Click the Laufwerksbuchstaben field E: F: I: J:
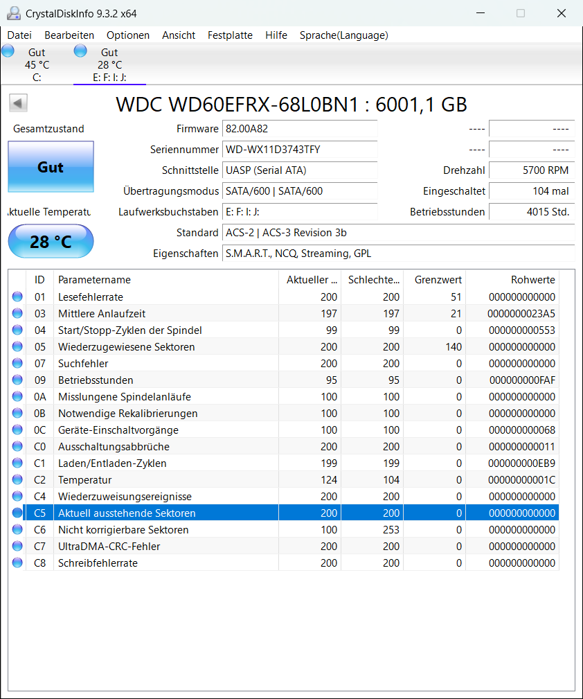The width and height of the screenshot is (583, 699). 300,212
